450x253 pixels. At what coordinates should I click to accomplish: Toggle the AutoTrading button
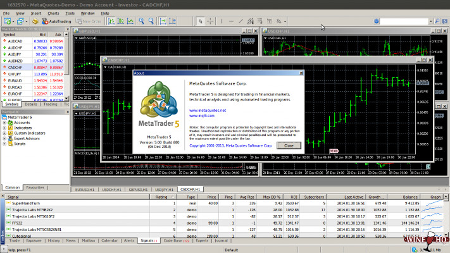(56, 21)
